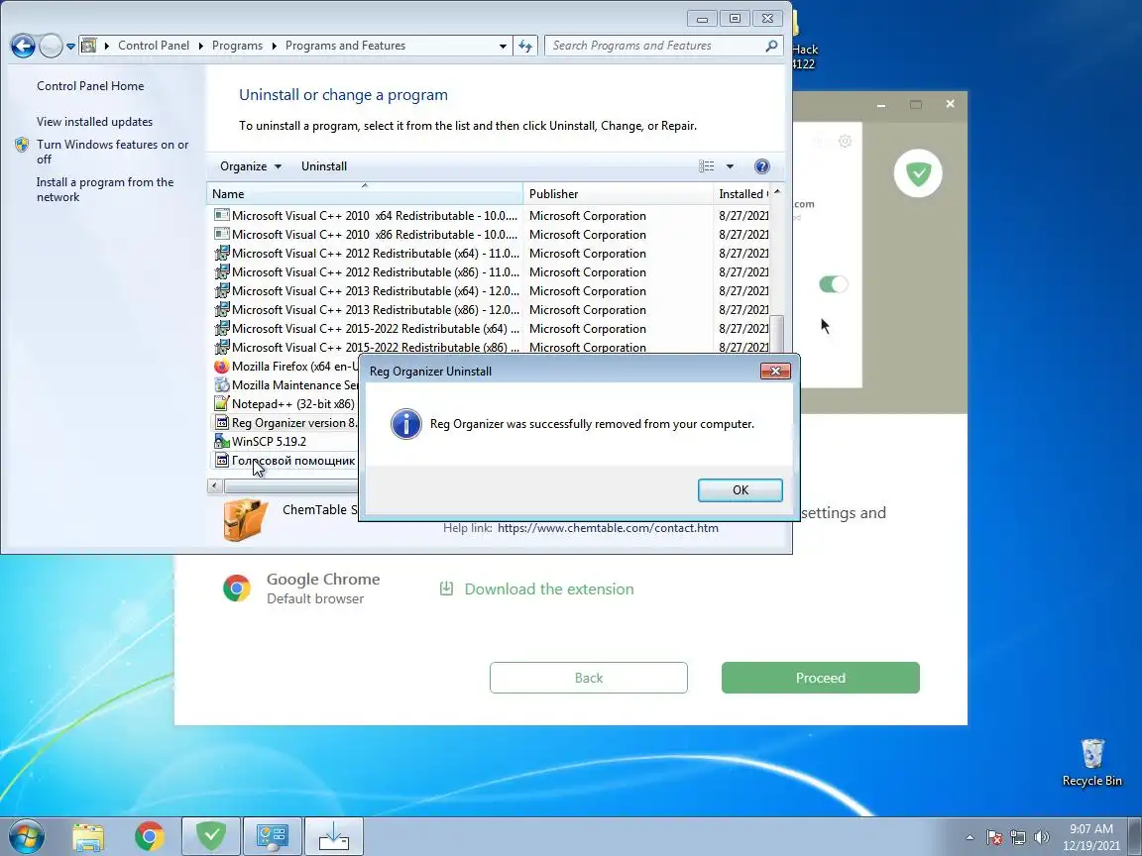This screenshot has height=856, width=1142.
Task: Open AdGuard settings gear icon
Action: tap(845, 142)
